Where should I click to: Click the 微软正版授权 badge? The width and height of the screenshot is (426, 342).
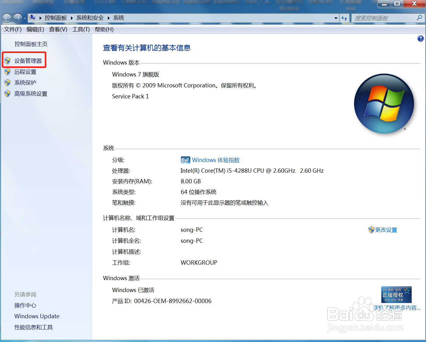tap(396, 294)
